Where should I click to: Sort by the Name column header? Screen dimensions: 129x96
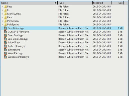29,3
